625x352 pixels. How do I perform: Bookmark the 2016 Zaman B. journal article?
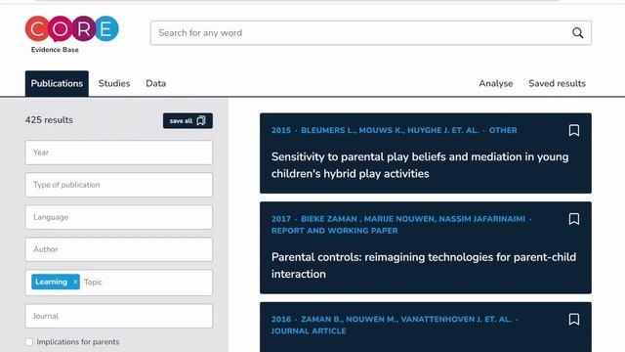click(x=574, y=319)
